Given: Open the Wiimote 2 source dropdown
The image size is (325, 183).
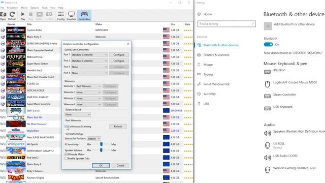Looking at the screenshot, I should [88, 92].
